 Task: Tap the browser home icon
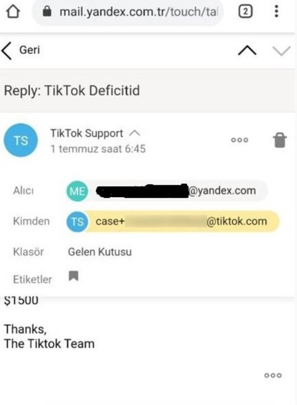[x=13, y=12]
